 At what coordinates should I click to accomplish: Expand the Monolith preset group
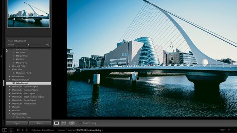pyautogui.click(x=10, y=107)
